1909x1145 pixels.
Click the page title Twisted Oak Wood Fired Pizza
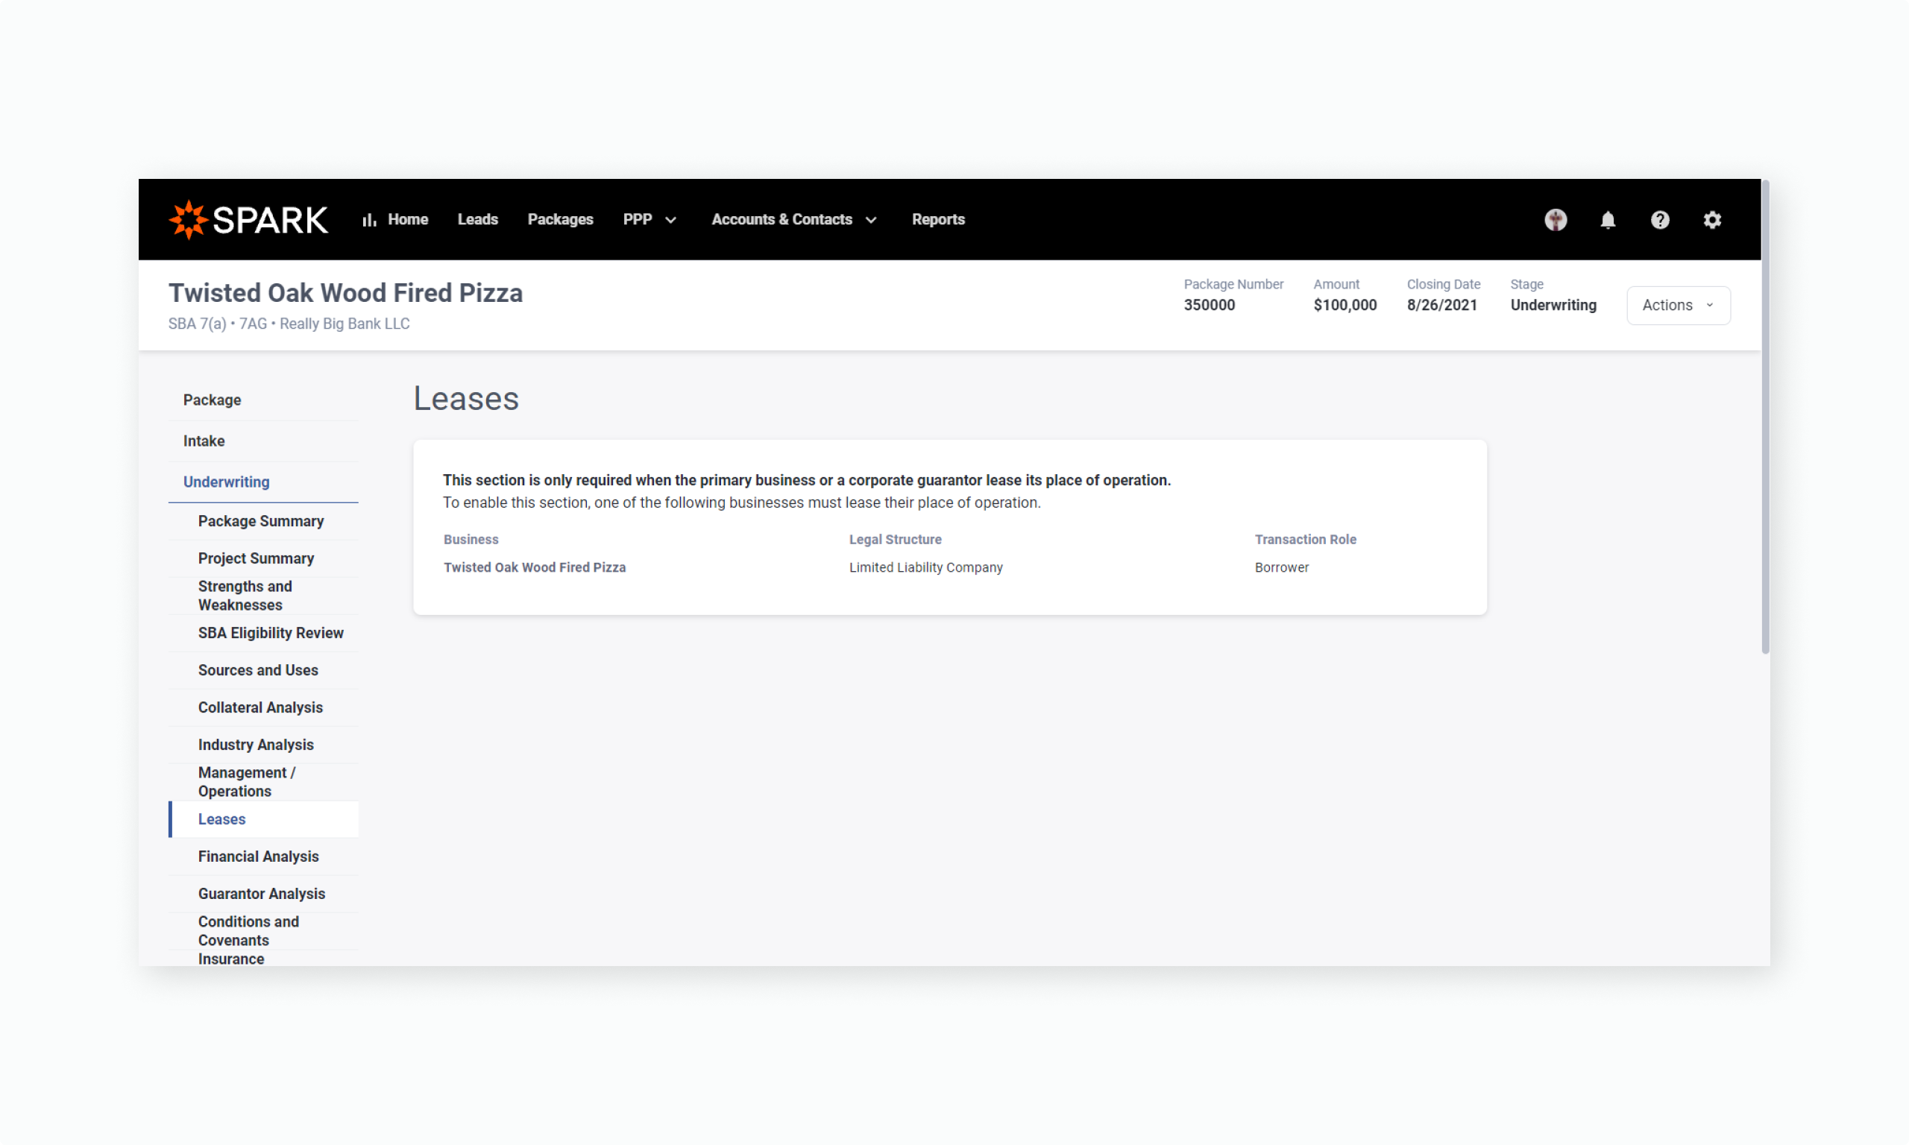(x=346, y=293)
